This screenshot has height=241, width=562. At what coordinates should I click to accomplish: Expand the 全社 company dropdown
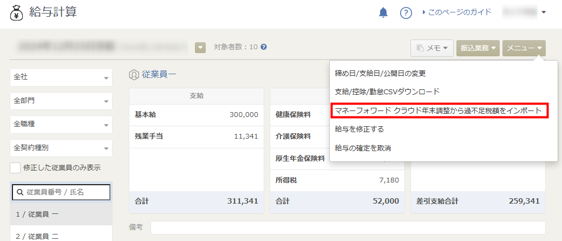coord(61,77)
